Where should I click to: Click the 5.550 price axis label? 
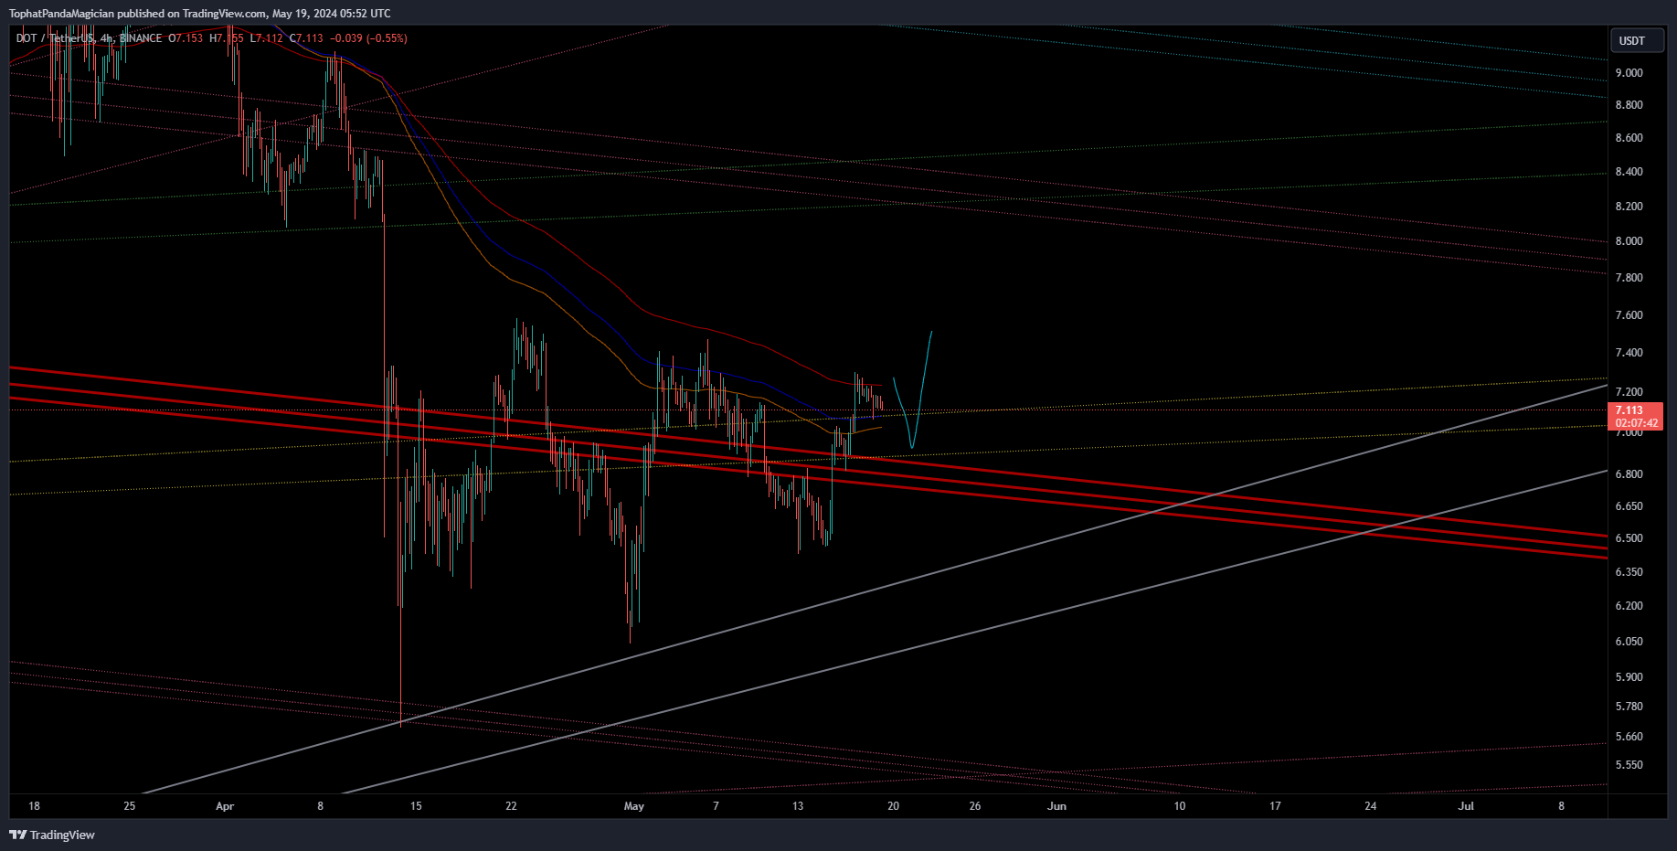tap(1629, 765)
